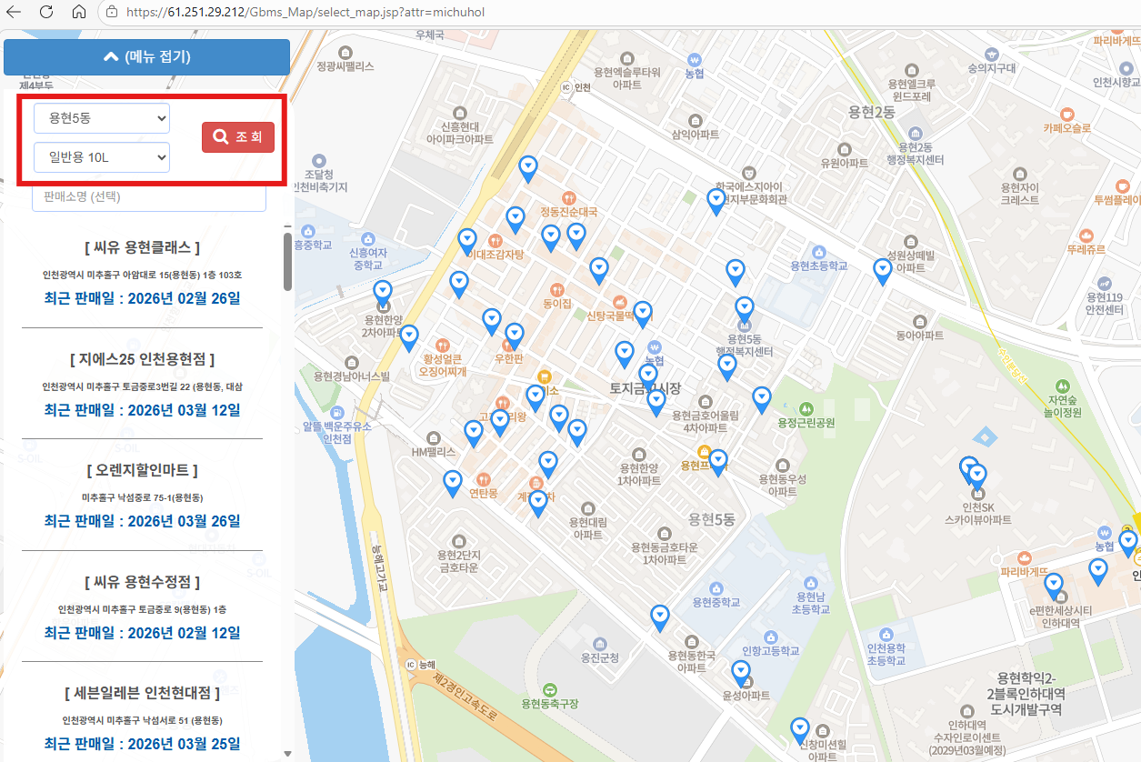This screenshot has width=1141, height=762.
Task: Collapse the menu with 메뉴 접기 button
Action: pyautogui.click(x=146, y=56)
